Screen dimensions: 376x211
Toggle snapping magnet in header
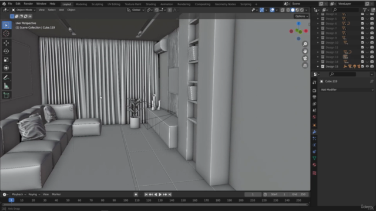(x=157, y=10)
